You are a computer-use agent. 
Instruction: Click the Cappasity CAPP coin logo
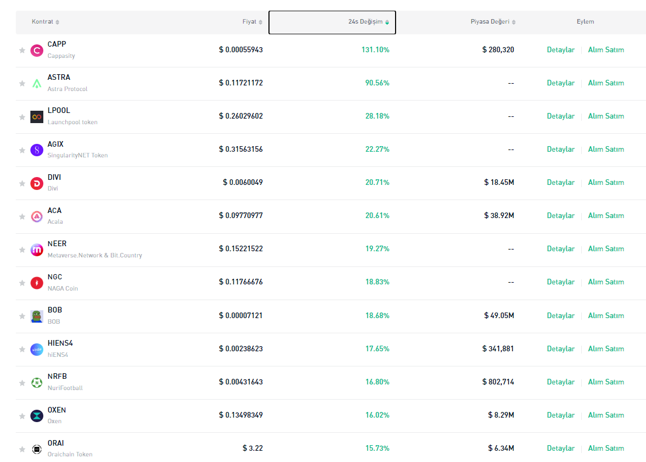tap(37, 51)
